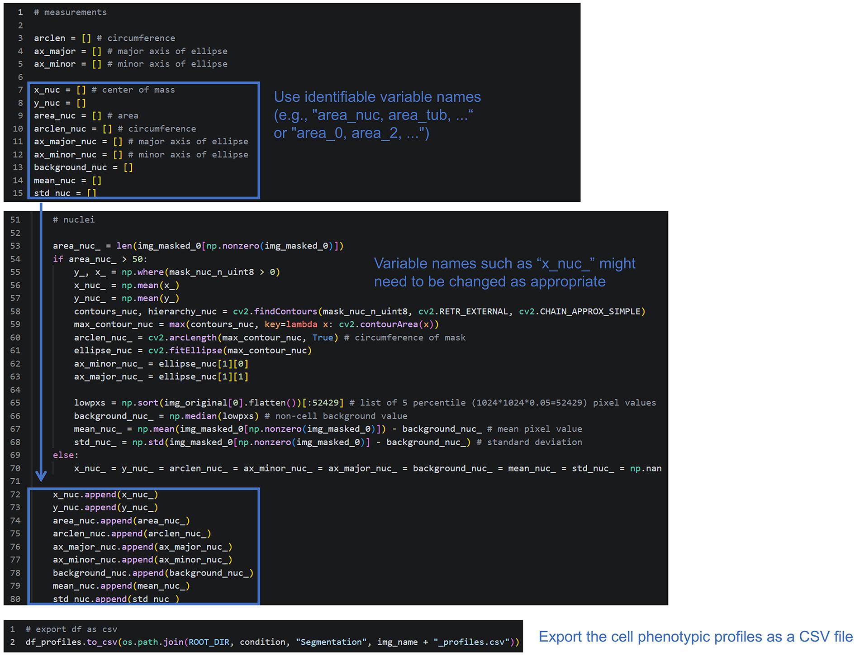Screen dimensions: 855x657
Task: Click the 'Export the cell phenotypic profiles' annotation
Action: (695, 637)
